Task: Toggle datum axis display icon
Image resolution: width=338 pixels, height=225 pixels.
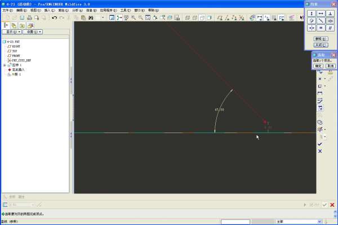Action: point(227,17)
